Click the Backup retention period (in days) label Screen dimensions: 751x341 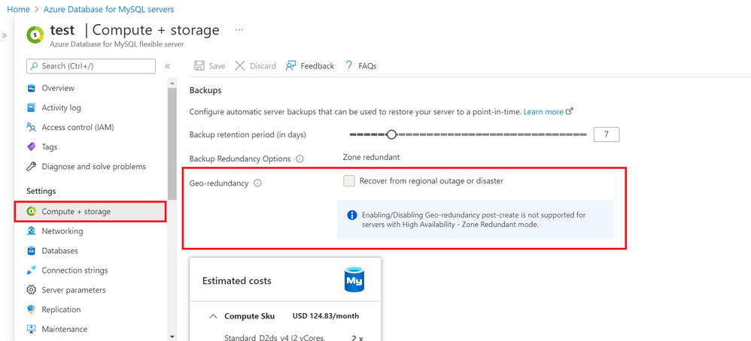(x=248, y=135)
